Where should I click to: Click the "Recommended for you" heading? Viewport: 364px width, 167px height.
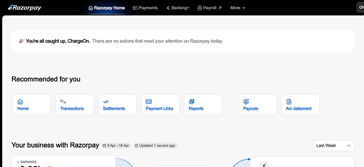point(46,79)
